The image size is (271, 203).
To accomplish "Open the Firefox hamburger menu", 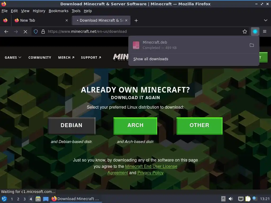I will click(x=265, y=32).
